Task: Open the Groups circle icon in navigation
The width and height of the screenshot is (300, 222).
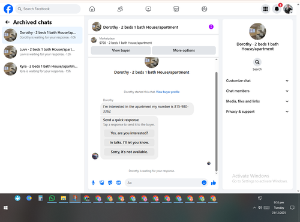Action: point(204,9)
